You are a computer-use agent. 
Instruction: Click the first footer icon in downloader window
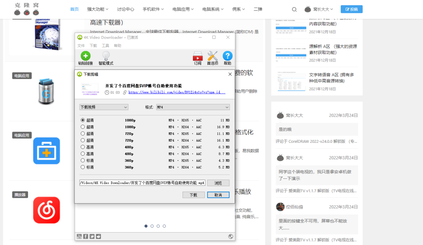[79, 236]
